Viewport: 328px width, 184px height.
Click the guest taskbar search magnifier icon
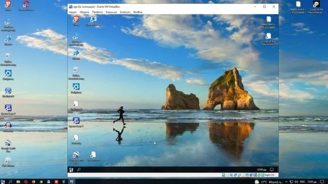(x=79, y=170)
